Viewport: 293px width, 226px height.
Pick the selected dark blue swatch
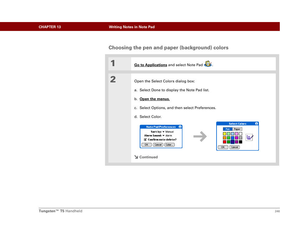coord(232,142)
